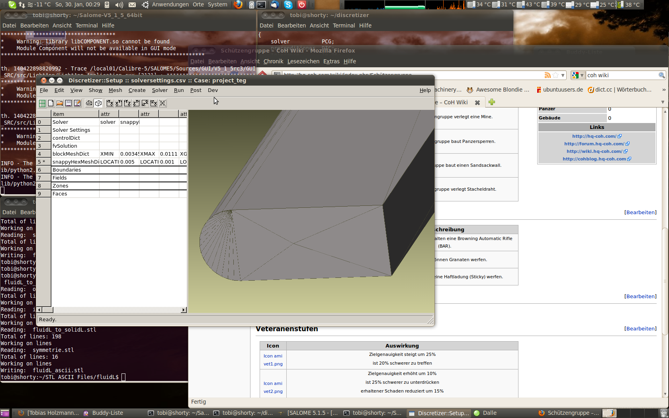Set view to the Y-Z axis icon
This screenshot has height=418, width=669.
pyautogui.click(x=127, y=103)
